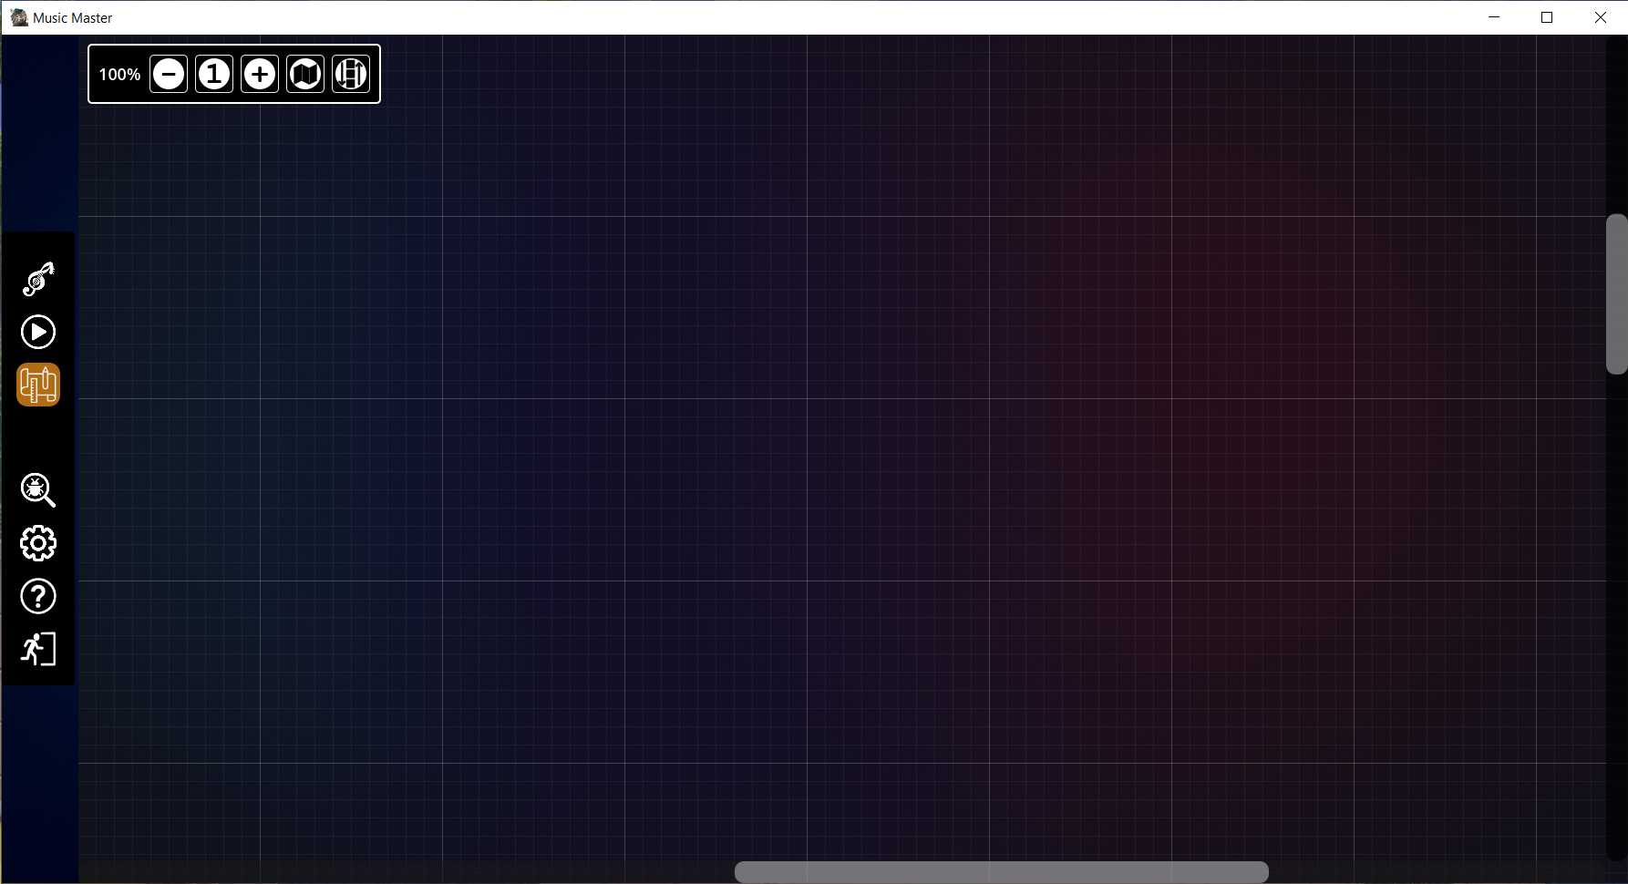Viewport: 1628px width, 884px height.
Task: Click the horizontal scrollbar track left of thumb
Action: [x=410, y=872]
